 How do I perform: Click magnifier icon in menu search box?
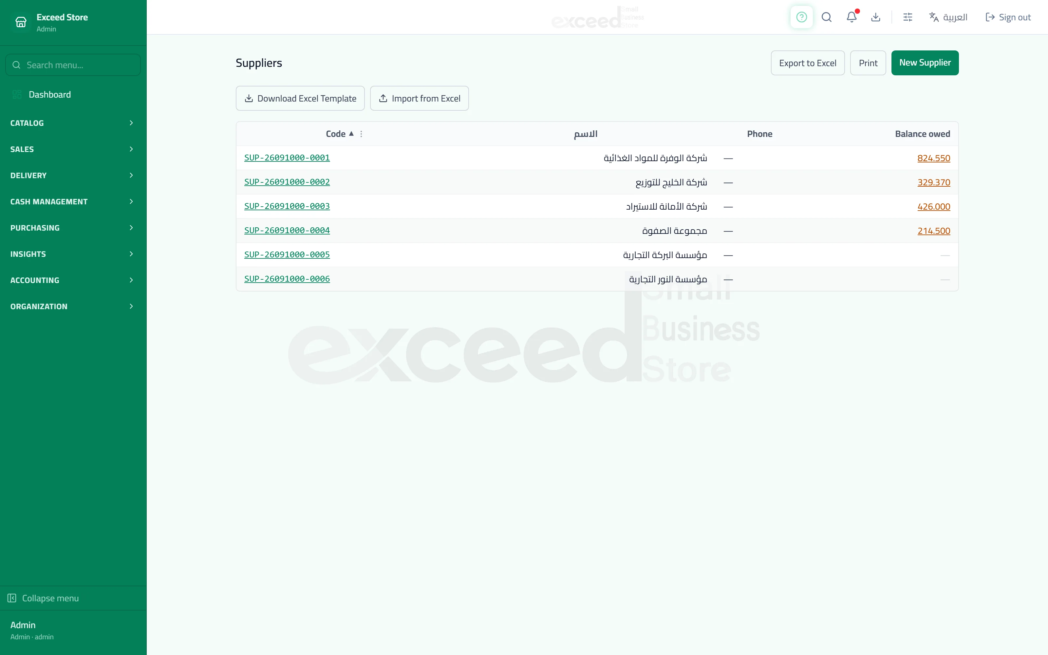16,65
